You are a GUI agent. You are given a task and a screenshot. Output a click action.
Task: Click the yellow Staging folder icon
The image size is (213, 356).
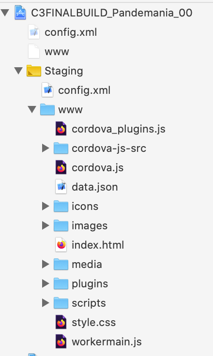(x=34, y=71)
